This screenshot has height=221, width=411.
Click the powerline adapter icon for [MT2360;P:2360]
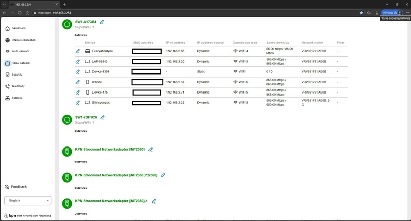(x=67, y=177)
